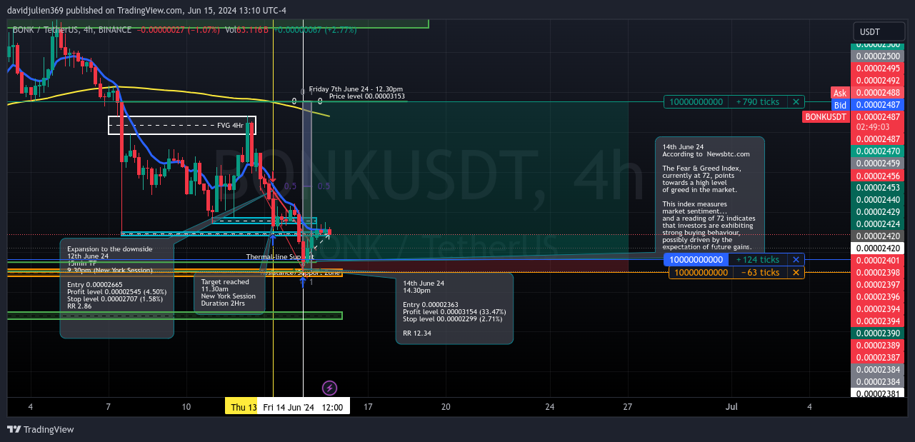Click price label 0.00002389
This screenshot has height=442, width=915.
878,346
